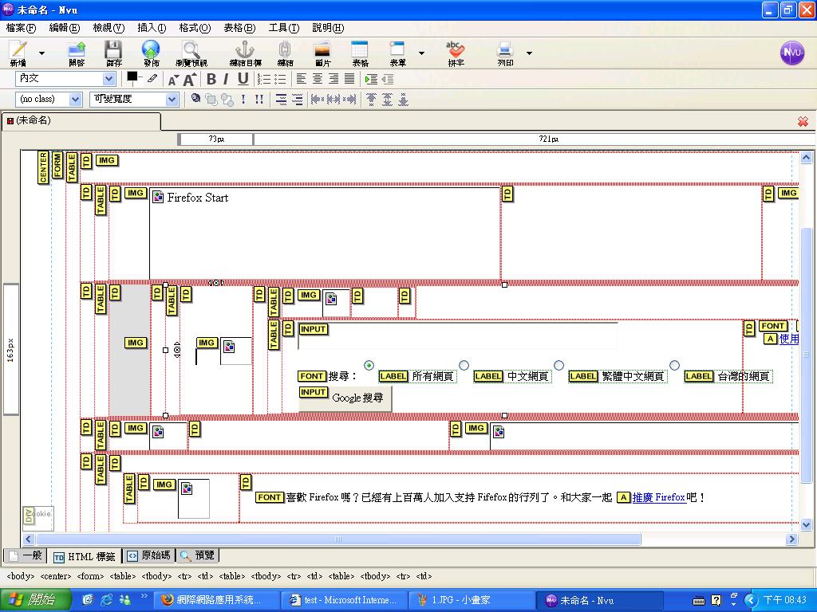
Task: Select the 所有網頁 radio button
Action: pyautogui.click(x=369, y=365)
